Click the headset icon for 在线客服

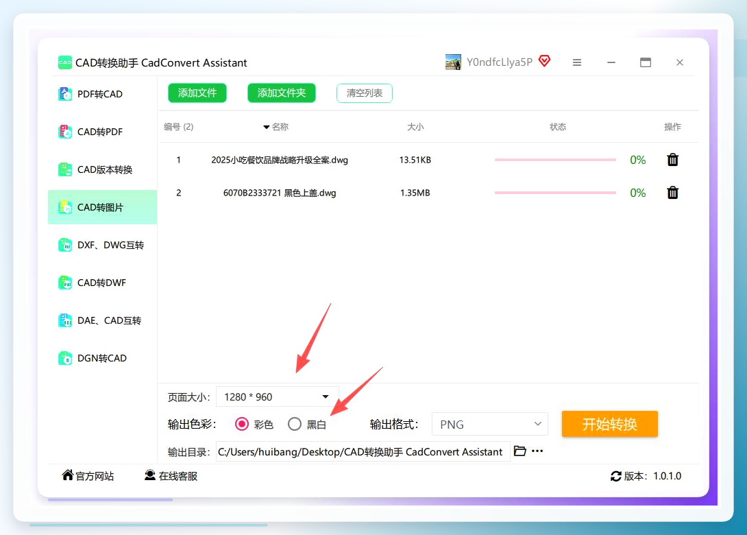pos(150,475)
